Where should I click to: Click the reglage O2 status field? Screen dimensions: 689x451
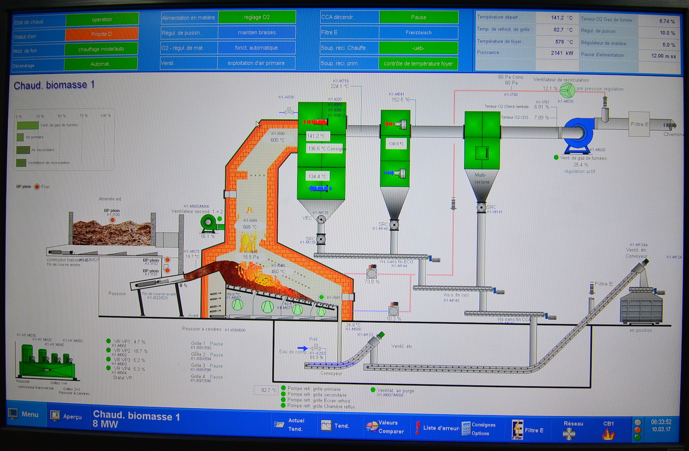257,17
